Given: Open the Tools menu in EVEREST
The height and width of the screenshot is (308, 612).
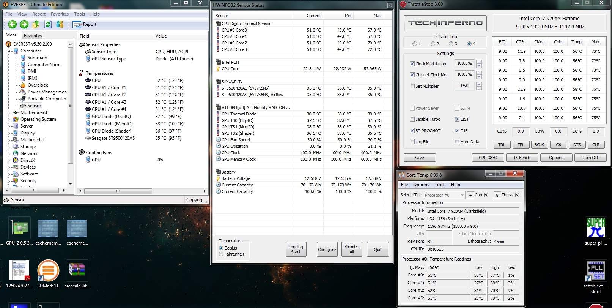Looking at the screenshot, I should pyautogui.click(x=79, y=14).
